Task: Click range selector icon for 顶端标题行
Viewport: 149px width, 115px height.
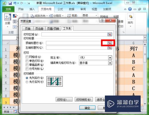Action: click(110, 43)
